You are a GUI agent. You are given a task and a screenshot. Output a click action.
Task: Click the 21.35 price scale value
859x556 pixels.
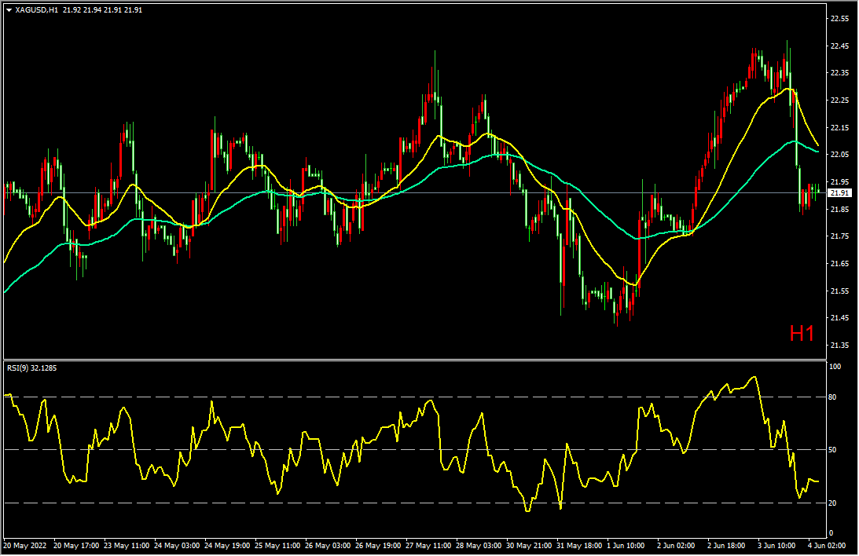pyautogui.click(x=840, y=345)
